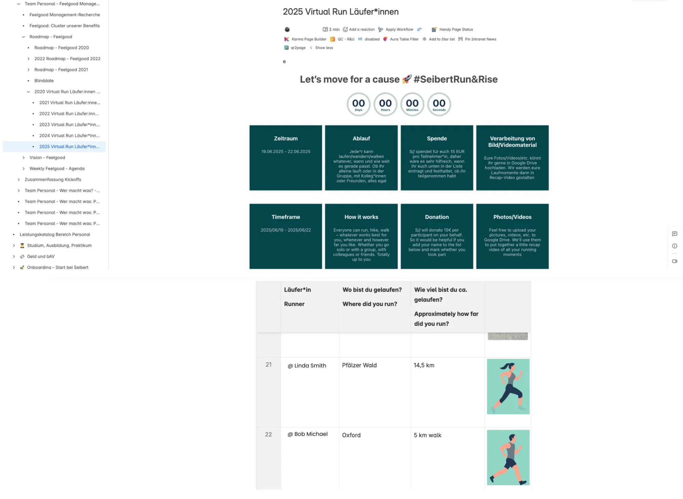Viewport: 683px width, 499px height.
Task: Click the video camera icon on right sidebar
Action: pyautogui.click(x=674, y=261)
